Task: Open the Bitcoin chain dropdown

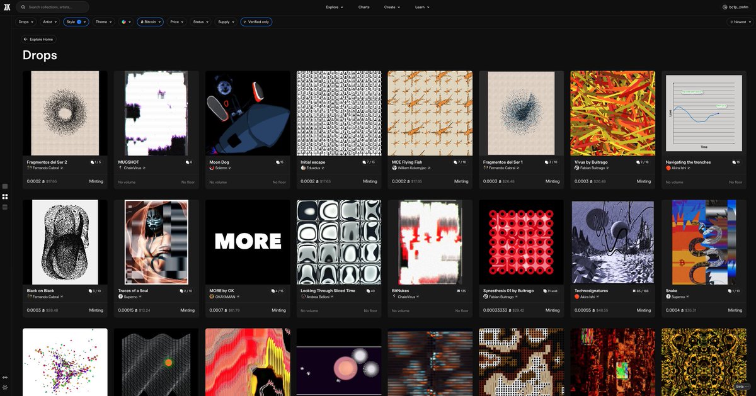Action: point(150,21)
